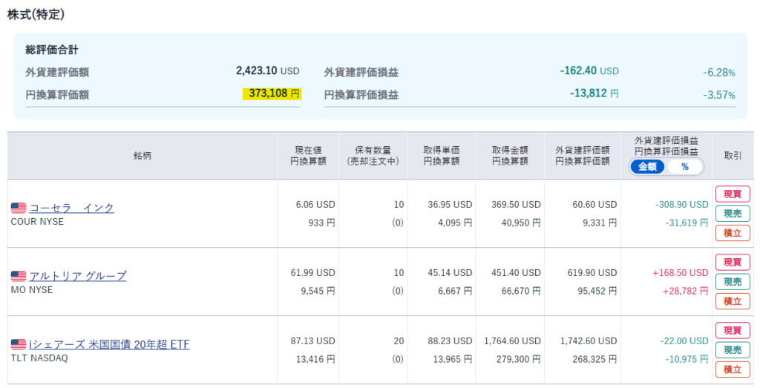Screen dimensions: 760x388
Task: Open the コーセラ インク stock page
Action: (72, 208)
